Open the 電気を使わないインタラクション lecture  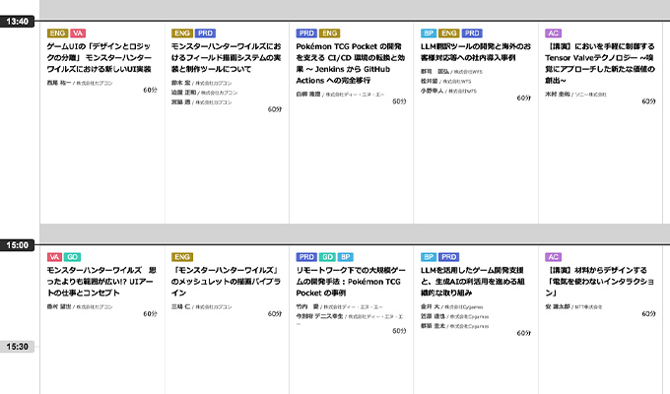tap(599, 282)
